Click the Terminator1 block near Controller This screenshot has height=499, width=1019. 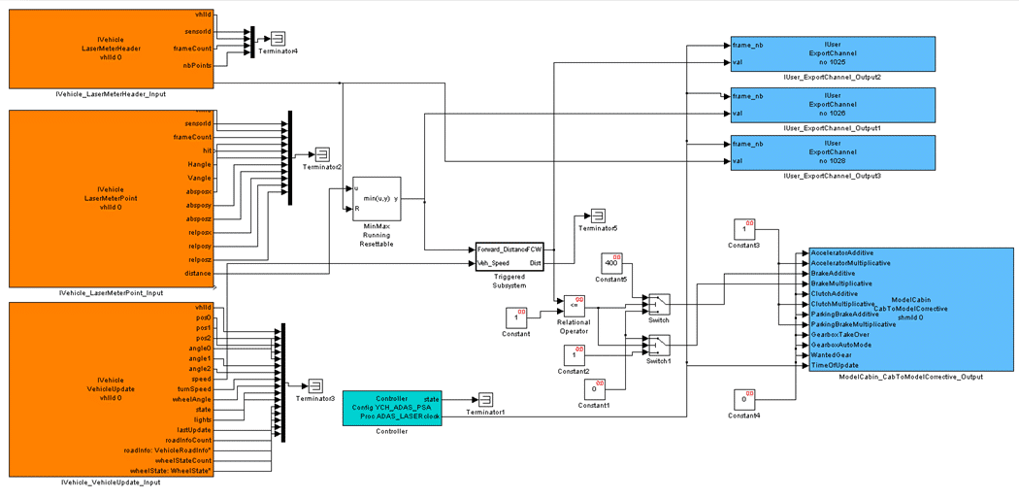(485, 399)
